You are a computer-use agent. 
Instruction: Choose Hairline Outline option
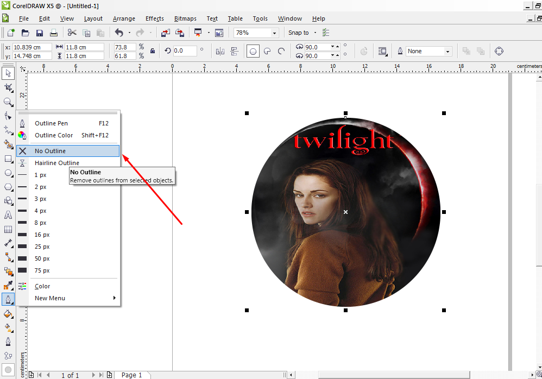coord(68,163)
